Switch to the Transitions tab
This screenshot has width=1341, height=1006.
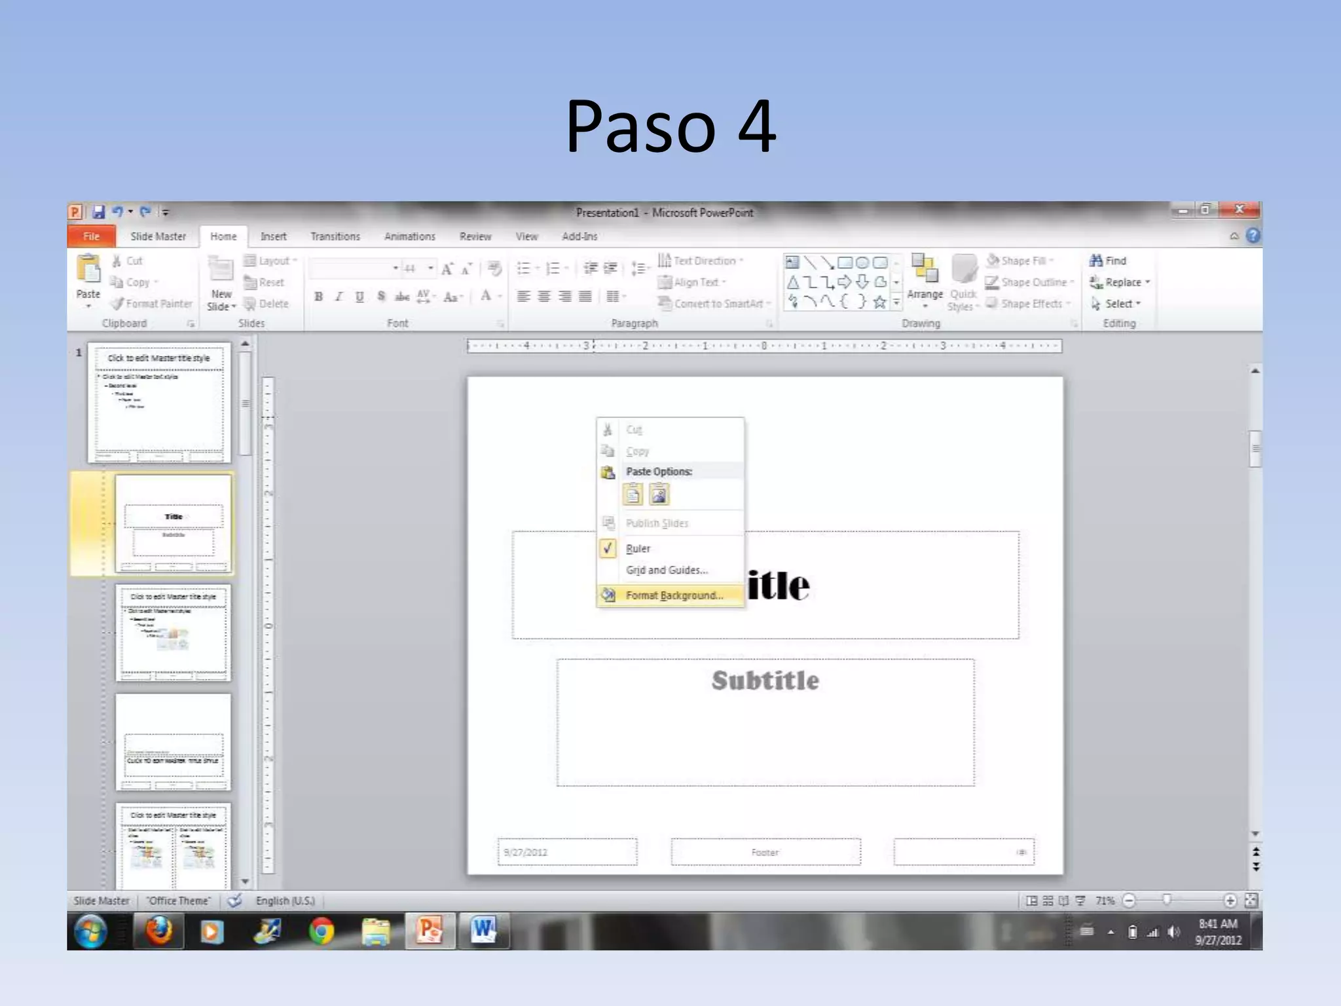(335, 236)
